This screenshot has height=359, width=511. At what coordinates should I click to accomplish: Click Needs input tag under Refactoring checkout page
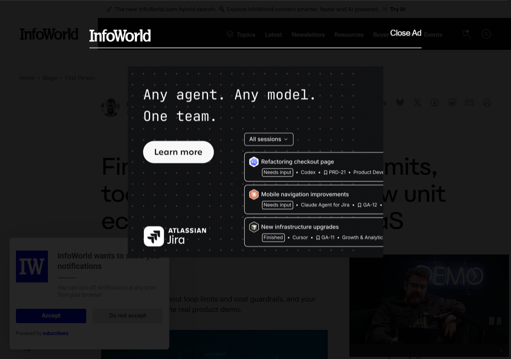pos(277,172)
